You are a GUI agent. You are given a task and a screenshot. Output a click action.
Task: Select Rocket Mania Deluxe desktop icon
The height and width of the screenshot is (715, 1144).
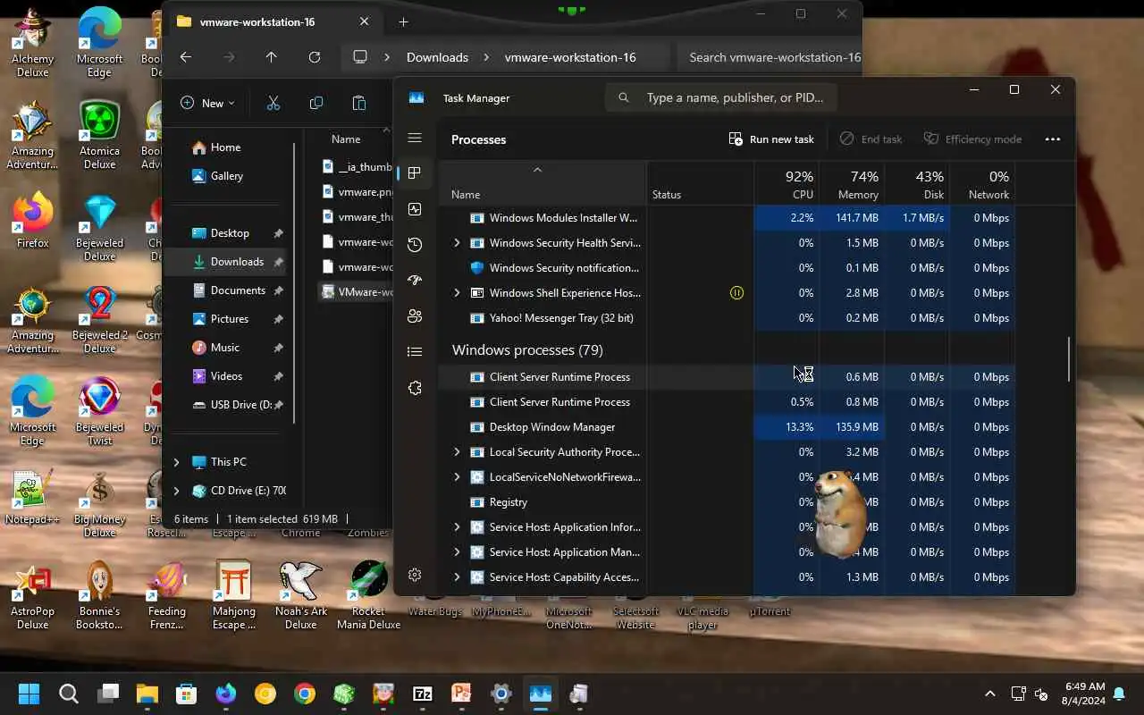[x=368, y=595]
